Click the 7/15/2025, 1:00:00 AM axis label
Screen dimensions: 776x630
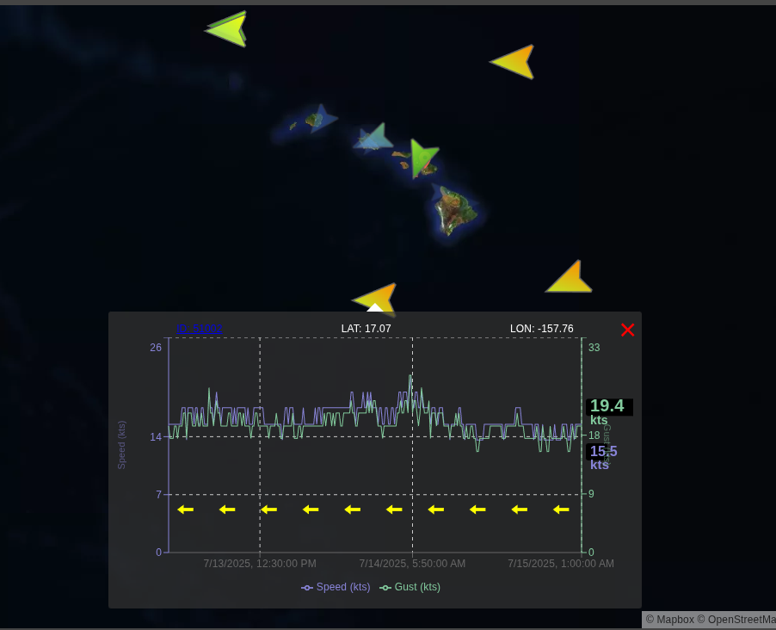click(x=561, y=564)
